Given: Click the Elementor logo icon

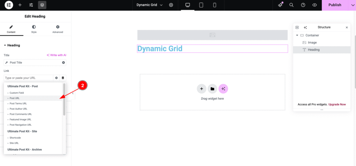Looking at the screenshot, I should coord(9,5).
